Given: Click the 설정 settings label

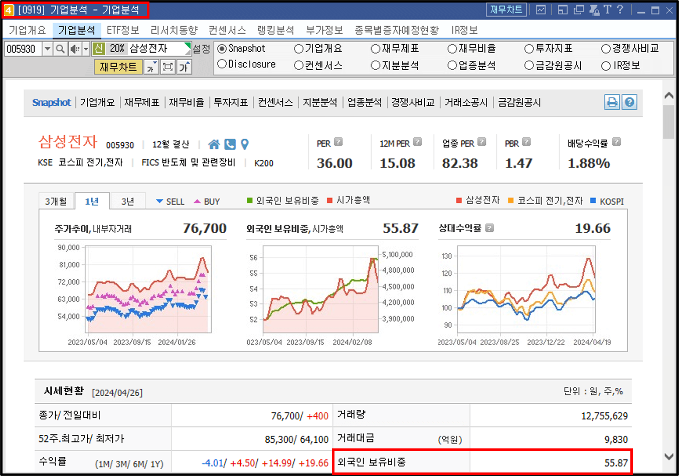Looking at the screenshot, I should [202, 49].
